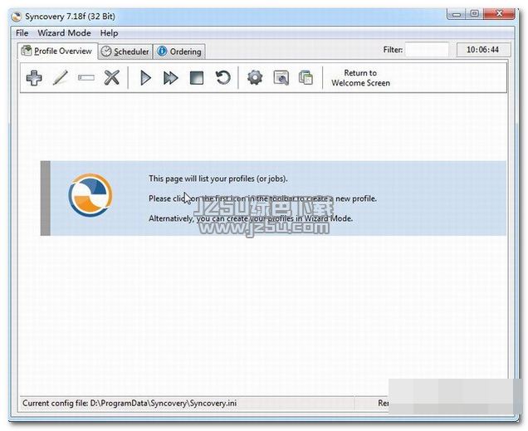Open the Scheduler tab
The width and height of the screenshot is (528, 431).
(125, 51)
